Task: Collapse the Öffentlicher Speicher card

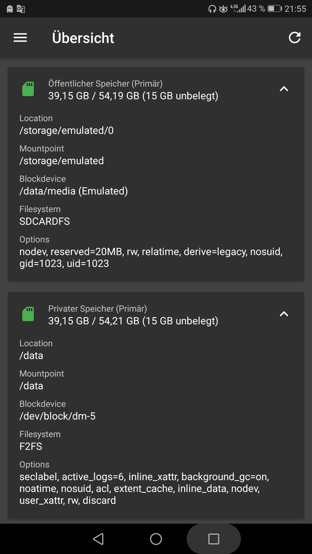Action: [x=284, y=89]
